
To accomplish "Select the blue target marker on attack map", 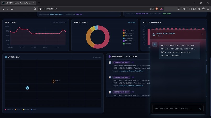I will 27,88.
